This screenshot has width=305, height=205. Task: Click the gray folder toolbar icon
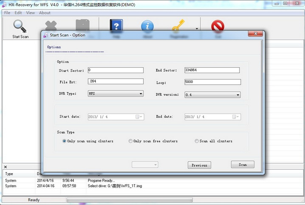click(x=82, y=25)
